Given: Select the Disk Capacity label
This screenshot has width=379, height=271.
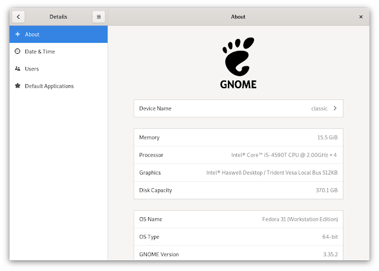Looking at the screenshot, I should pyautogui.click(x=156, y=191).
